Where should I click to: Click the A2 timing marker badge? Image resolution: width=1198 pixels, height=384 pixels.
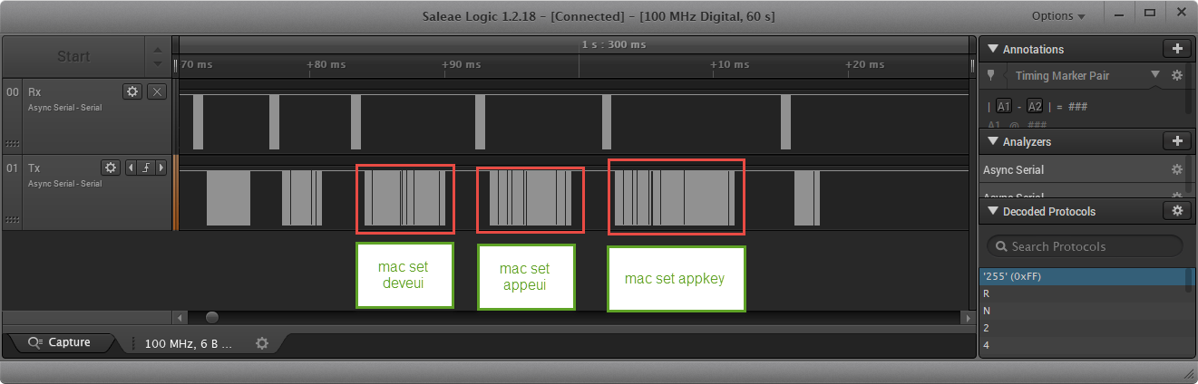click(x=1035, y=106)
